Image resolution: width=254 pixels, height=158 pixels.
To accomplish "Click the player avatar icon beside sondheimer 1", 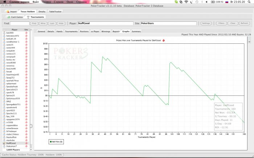I will pyautogui.click(x=4, y=42).
